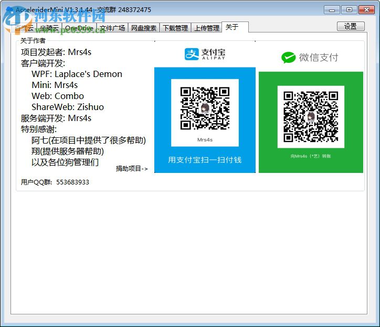The image size is (380, 327).
Task: Click the 客户端开发: heading
Action: [x=43, y=63]
